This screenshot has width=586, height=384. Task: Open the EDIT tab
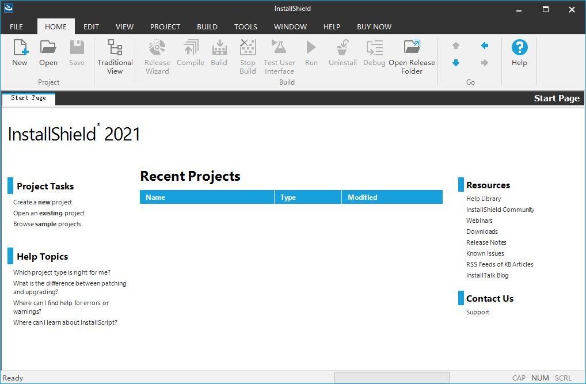click(x=91, y=26)
